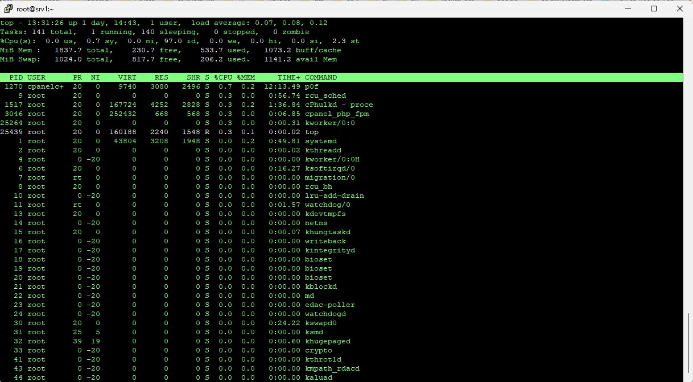The height and width of the screenshot is (382, 693).
Task: Click PID 1270 in the process list
Action: click(14, 86)
